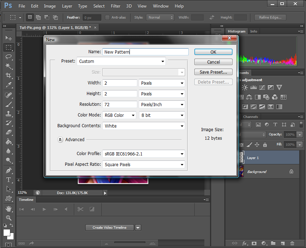This screenshot has height=248, width=306.
Task: Toggle the Anti-alias checkbox
Action: click(x=107, y=18)
